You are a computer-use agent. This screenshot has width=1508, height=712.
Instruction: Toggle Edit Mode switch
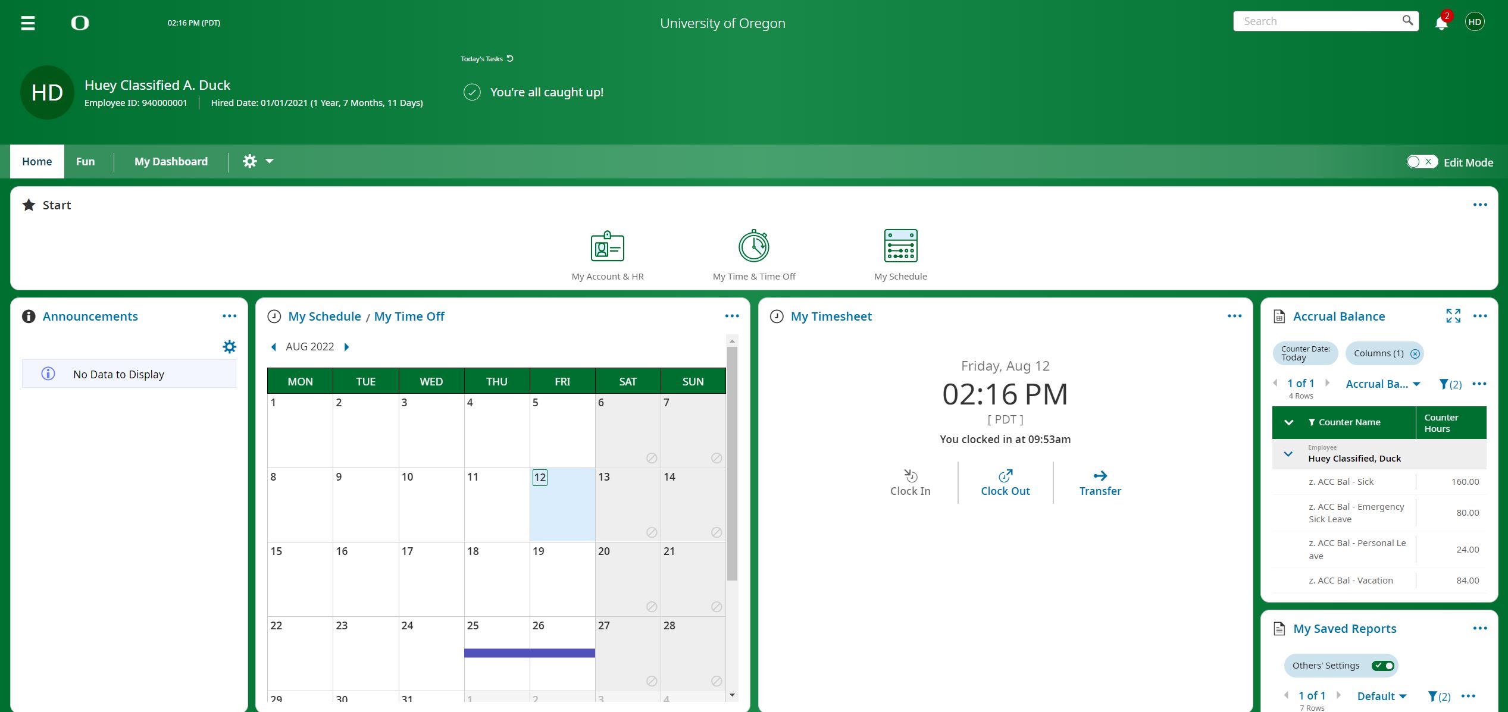[1422, 162]
